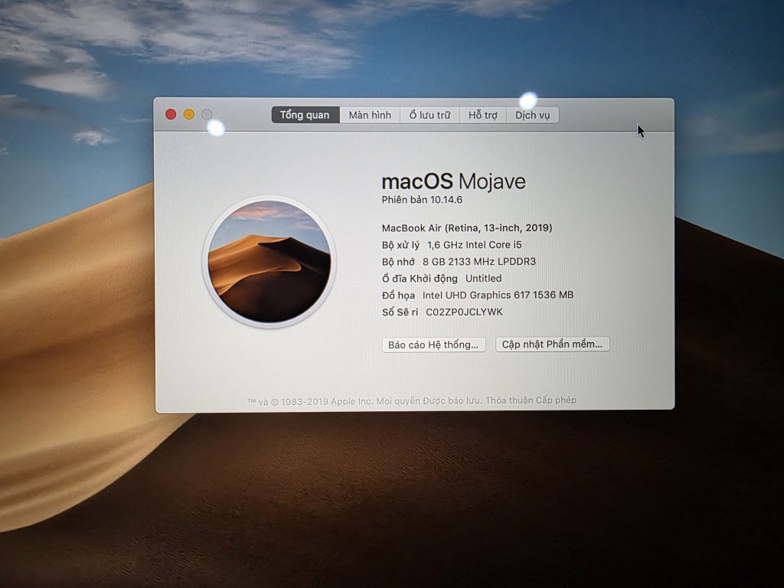Select the Hỗ trợ tab
This screenshot has width=784, height=588.
click(482, 115)
